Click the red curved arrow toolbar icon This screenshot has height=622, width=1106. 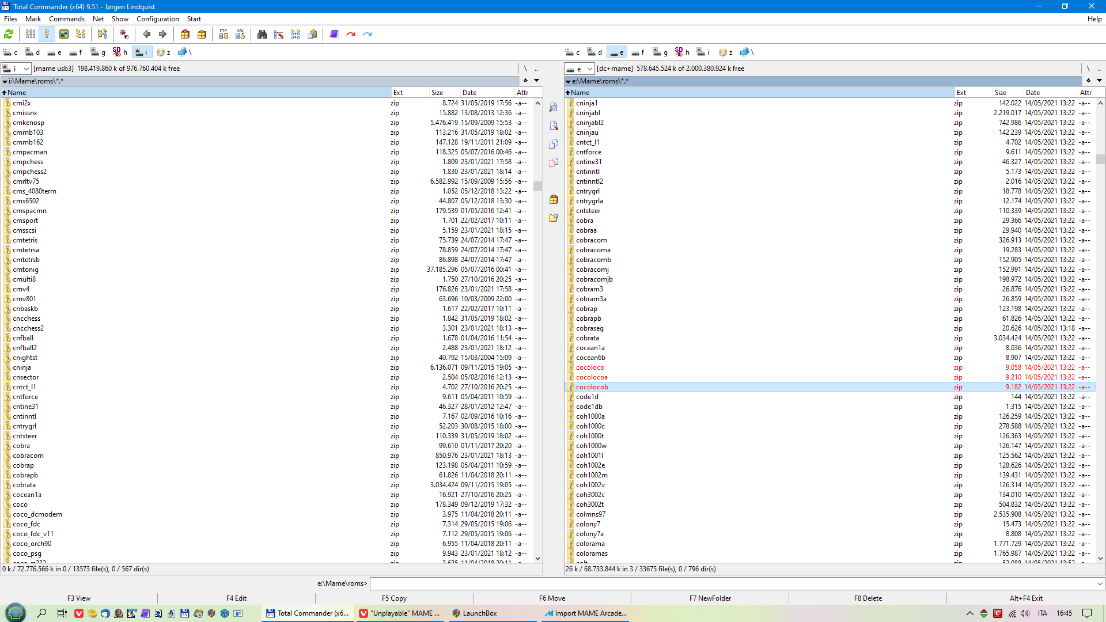click(351, 34)
